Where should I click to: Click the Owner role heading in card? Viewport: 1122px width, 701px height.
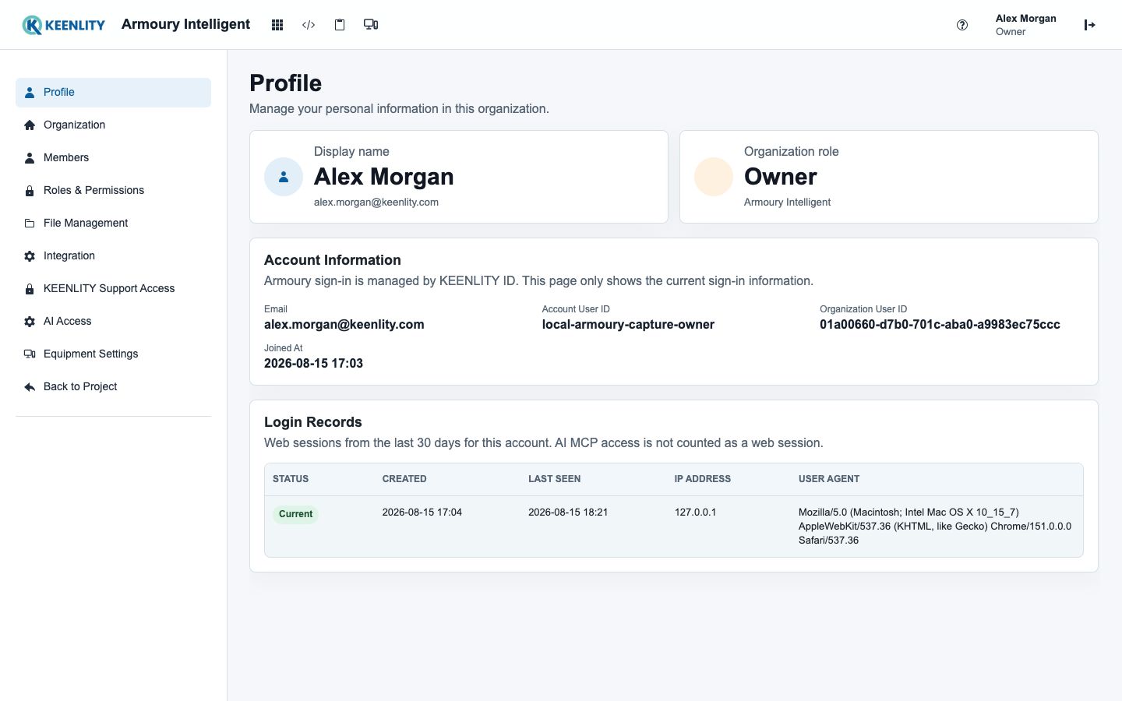tap(780, 177)
